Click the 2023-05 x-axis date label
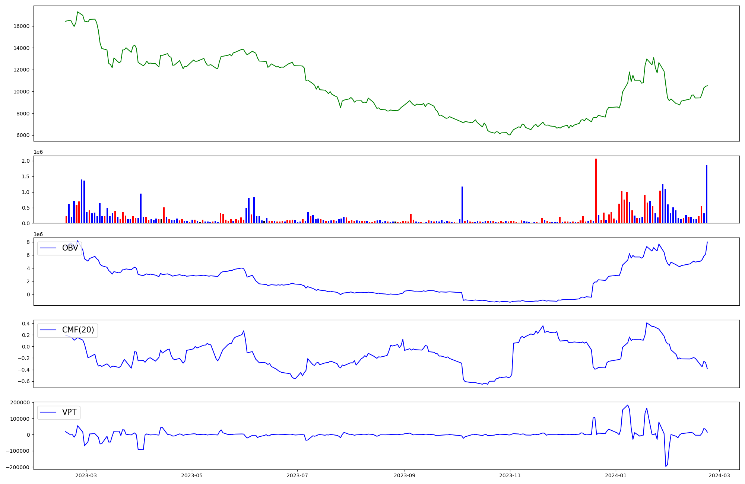This screenshot has height=484, width=745. 192,475
